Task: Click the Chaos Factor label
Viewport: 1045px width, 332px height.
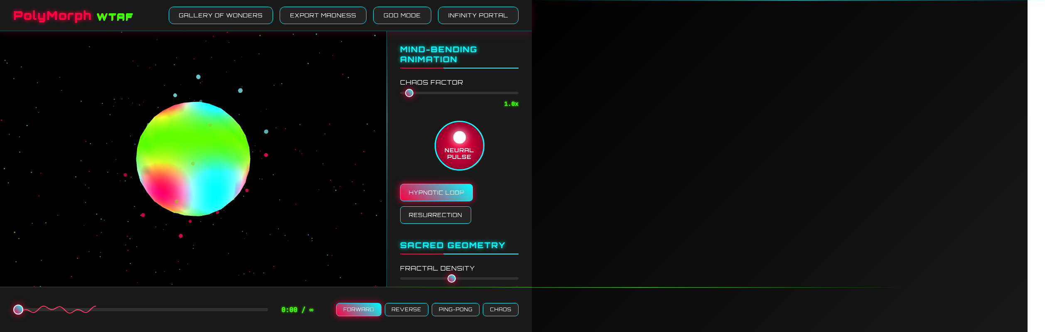Action: coord(431,83)
